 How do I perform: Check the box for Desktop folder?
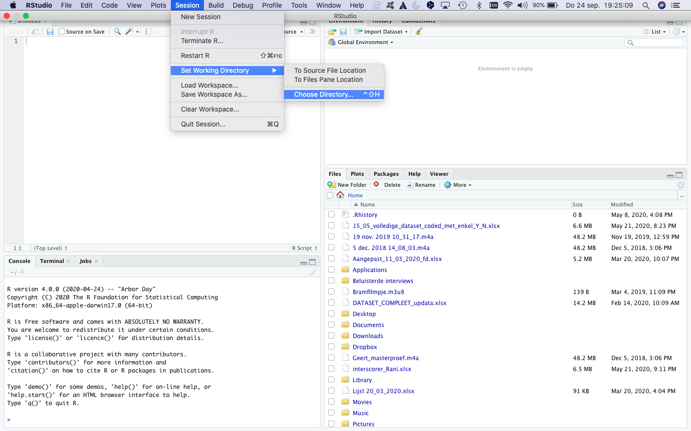click(331, 314)
